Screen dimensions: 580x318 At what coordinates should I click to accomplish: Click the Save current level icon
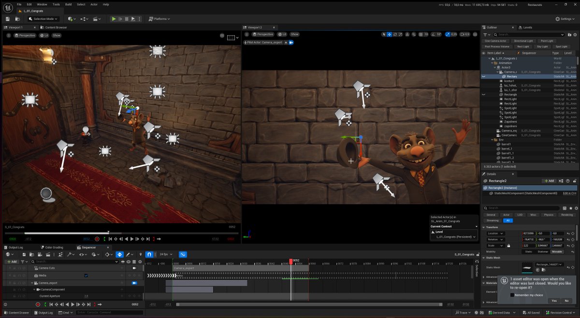(x=8, y=19)
